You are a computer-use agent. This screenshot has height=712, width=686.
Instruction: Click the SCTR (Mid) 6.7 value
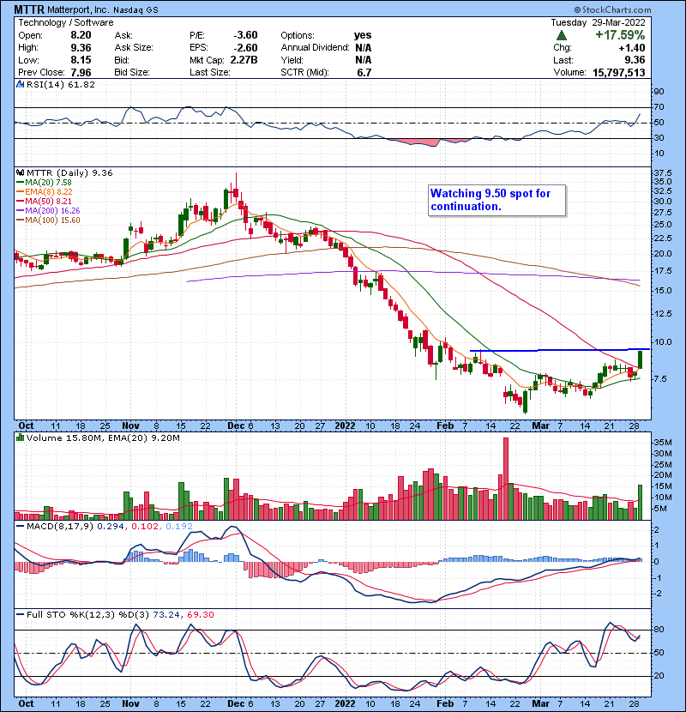(364, 72)
